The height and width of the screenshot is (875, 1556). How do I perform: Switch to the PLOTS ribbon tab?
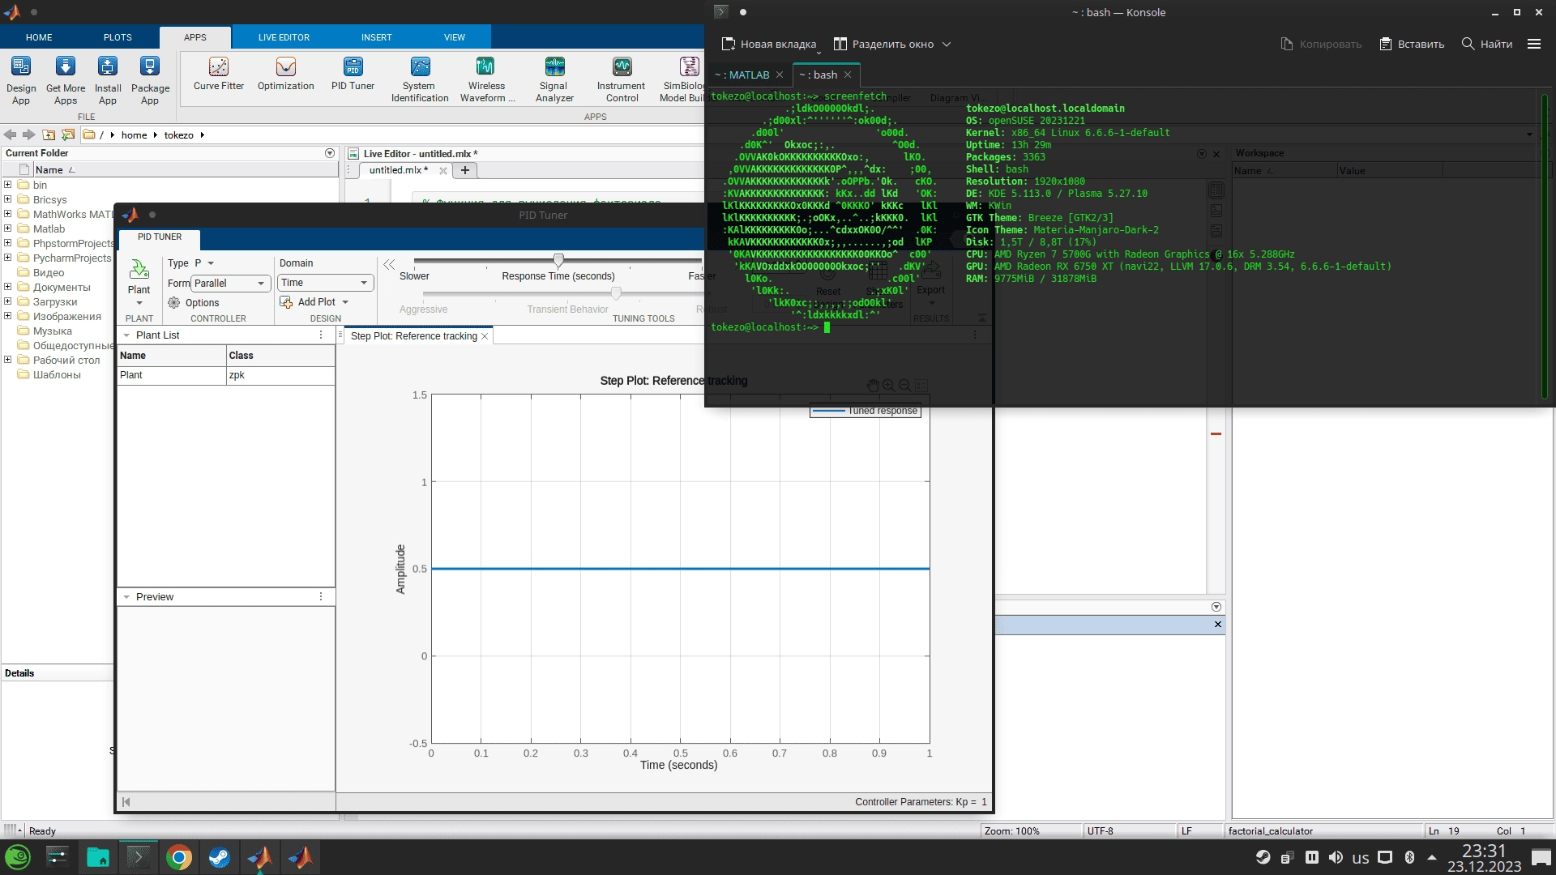[118, 37]
